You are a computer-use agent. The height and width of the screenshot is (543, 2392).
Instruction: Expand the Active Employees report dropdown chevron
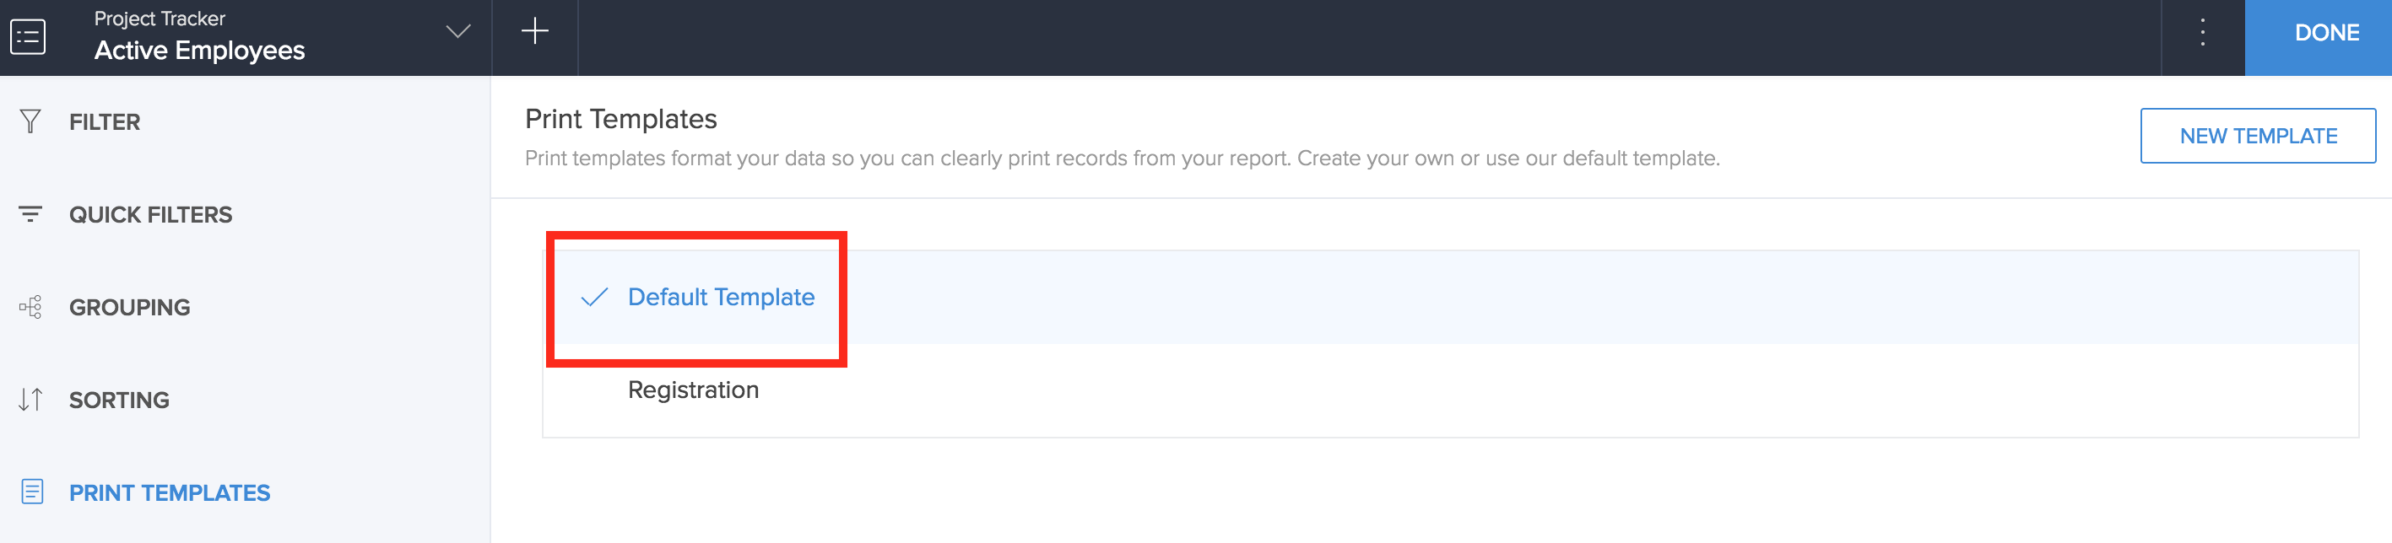point(457,33)
